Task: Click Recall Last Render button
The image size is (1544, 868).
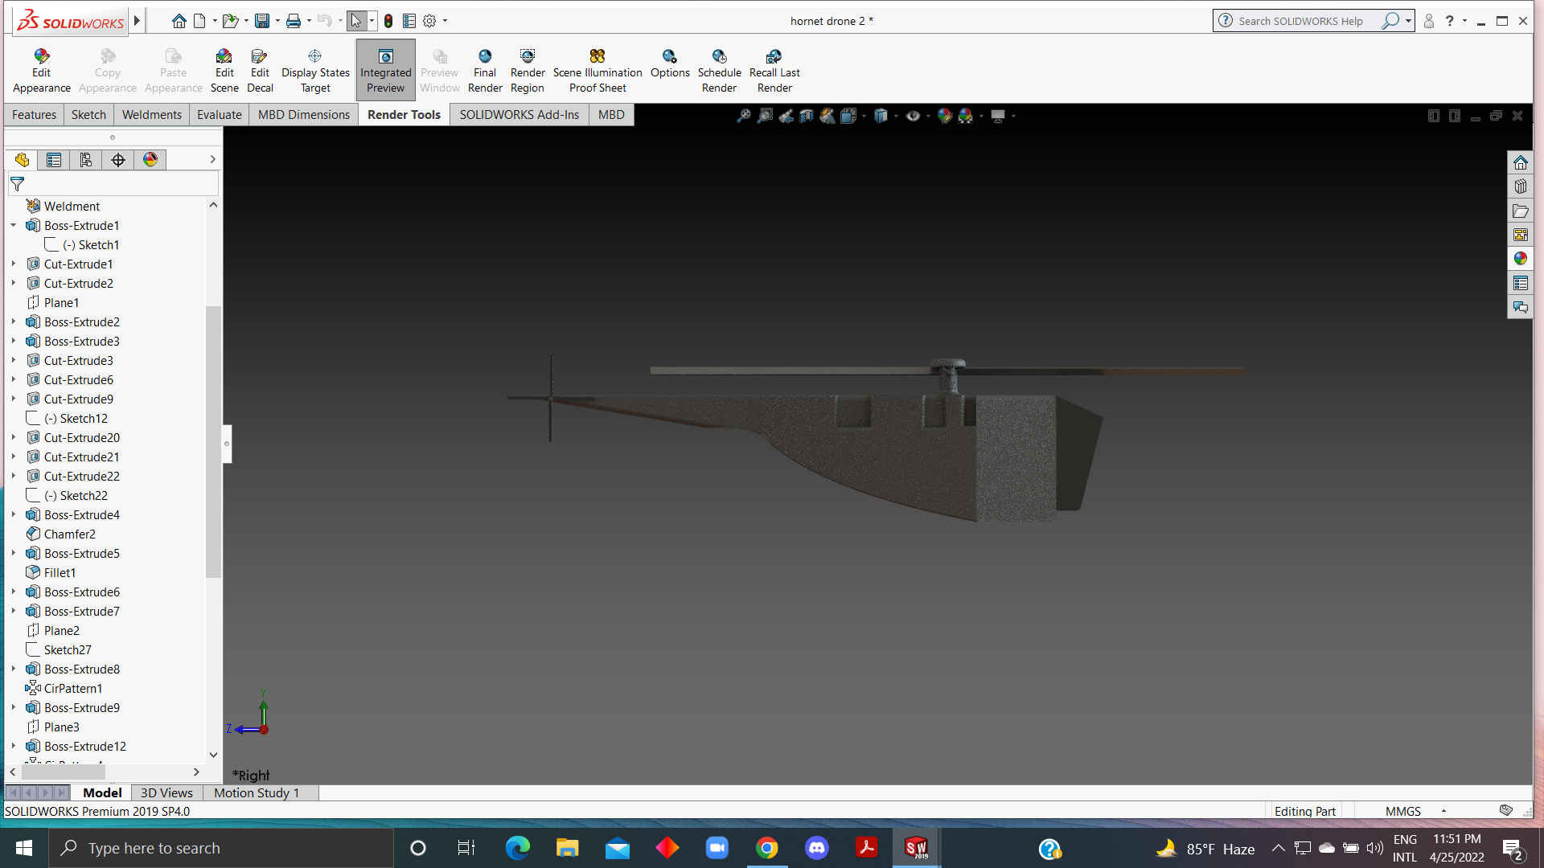Action: pyautogui.click(x=774, y=56)
